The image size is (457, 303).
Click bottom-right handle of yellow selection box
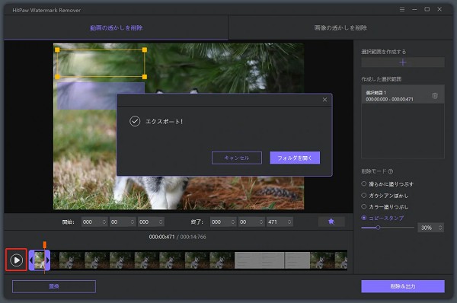[x=145, y=77]
